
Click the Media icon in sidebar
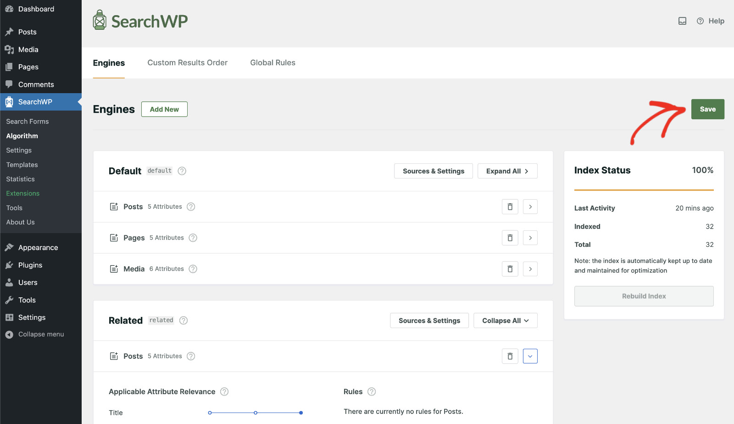tap(9, 50)
